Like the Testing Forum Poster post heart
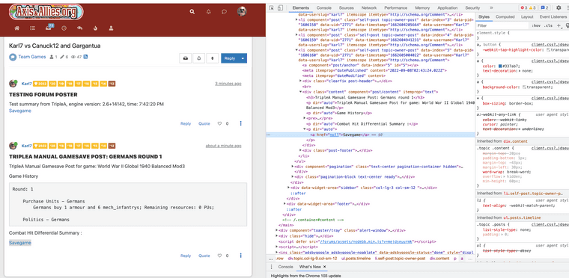Image resolution: width=569 pixels, height=278 pixels. click(219, 123)
